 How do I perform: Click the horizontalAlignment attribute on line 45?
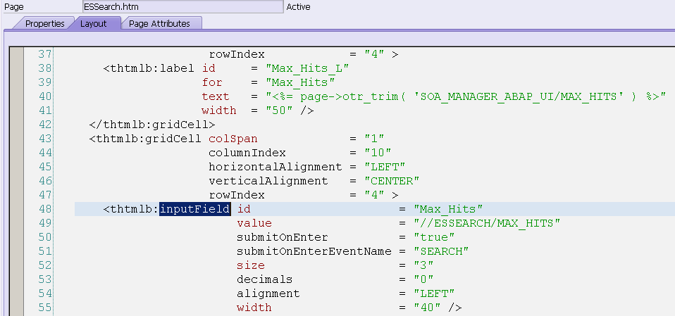(275, 167)
